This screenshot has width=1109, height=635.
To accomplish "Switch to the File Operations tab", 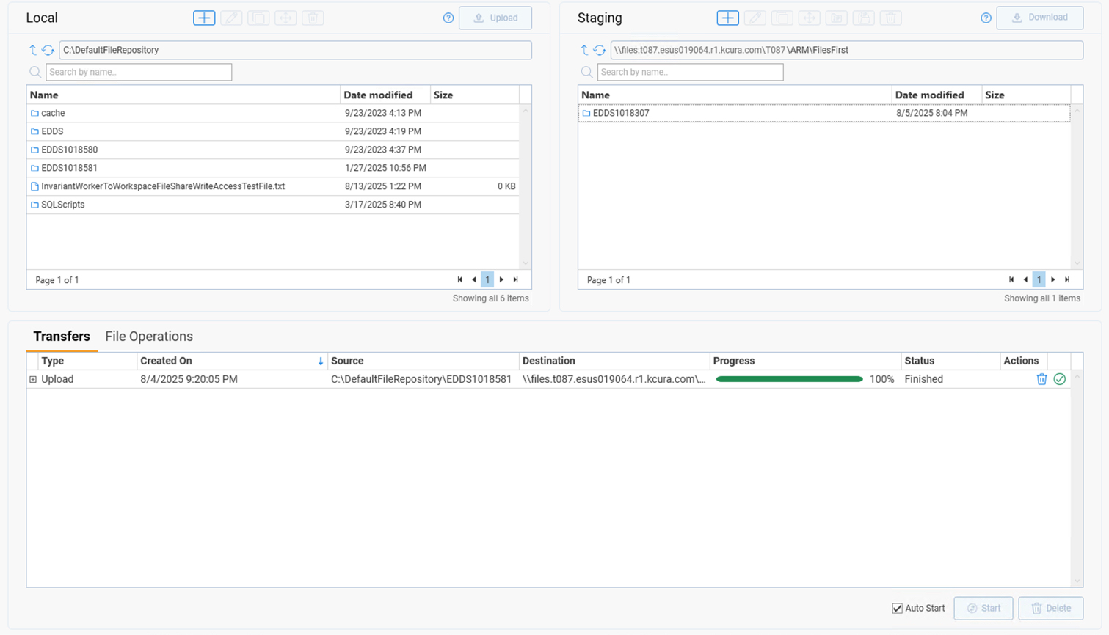I will click(x=148, y=336).
